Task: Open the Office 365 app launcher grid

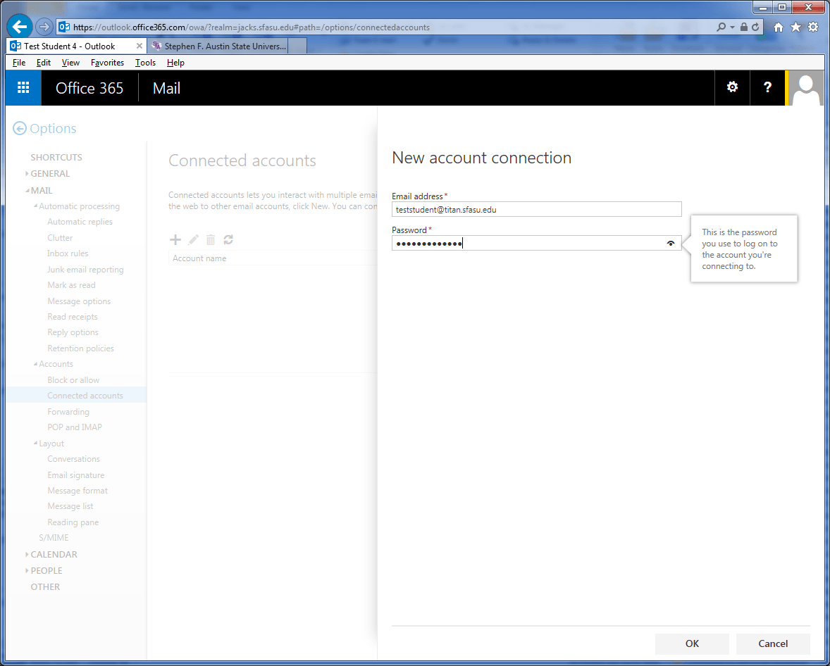Action: click(x=23, y=88)
